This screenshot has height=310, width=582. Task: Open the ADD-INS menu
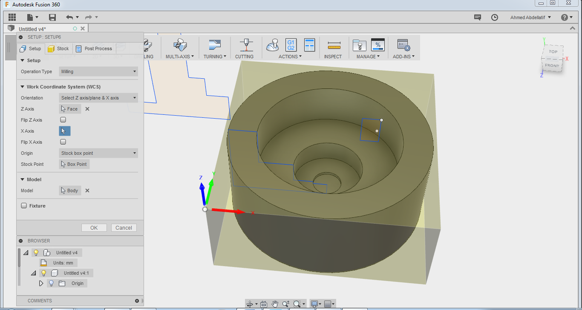click(403, 57)
